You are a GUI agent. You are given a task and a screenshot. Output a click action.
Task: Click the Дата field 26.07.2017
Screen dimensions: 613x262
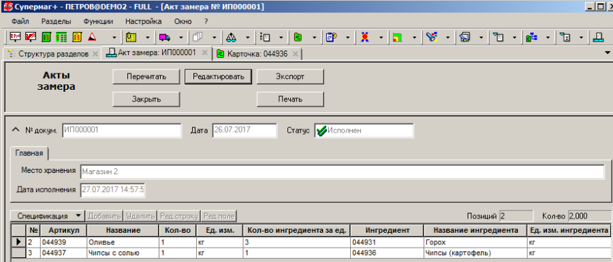(x=245, y=131)
